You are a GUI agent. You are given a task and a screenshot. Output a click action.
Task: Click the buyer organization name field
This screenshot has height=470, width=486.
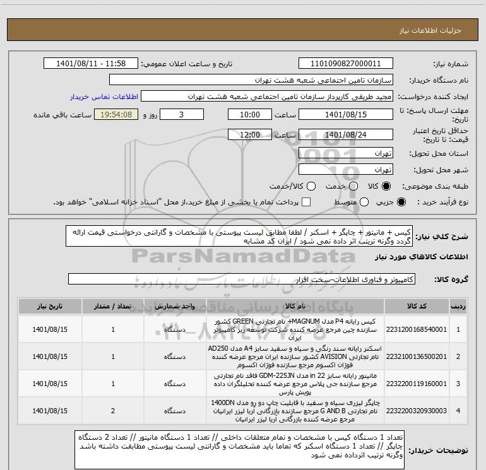[251, 80]
